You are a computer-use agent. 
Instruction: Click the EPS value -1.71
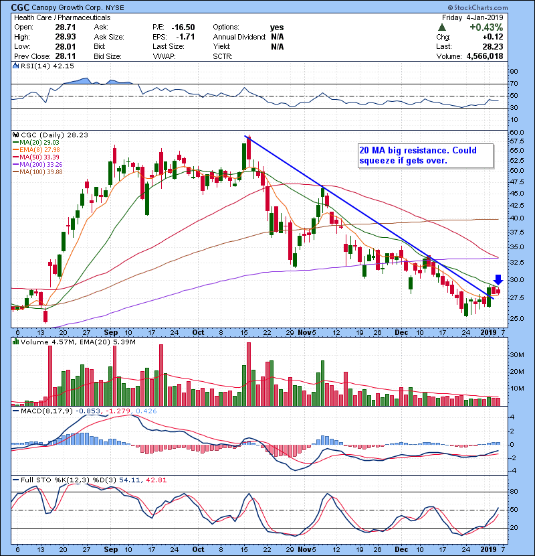(x=185, y=37)
